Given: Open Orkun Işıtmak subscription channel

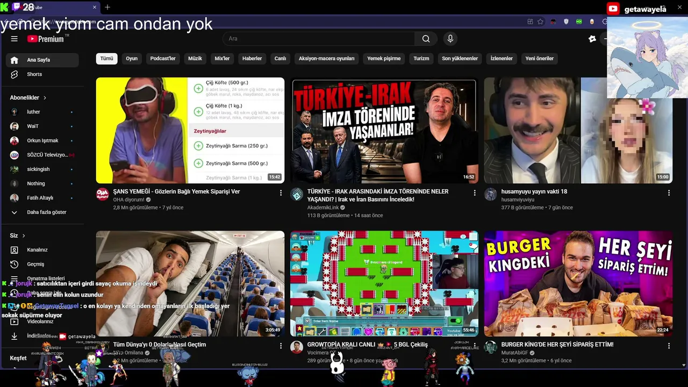Looking at the screenshot, I should point(42,141).
